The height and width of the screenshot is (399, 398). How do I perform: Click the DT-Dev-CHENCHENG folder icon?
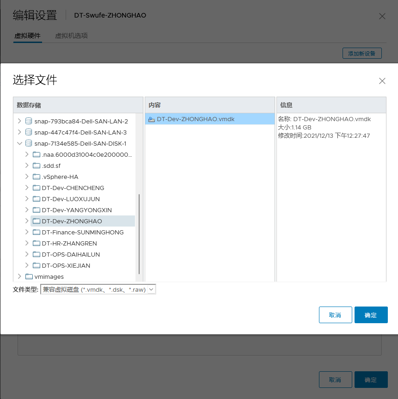pyautogui.click(x=36, y=188)
